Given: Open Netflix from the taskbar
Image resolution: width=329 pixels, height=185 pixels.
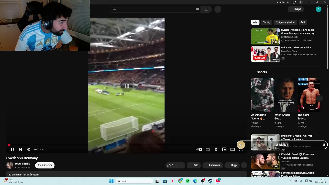Looking at the screenshot, I should coord(172,181).
